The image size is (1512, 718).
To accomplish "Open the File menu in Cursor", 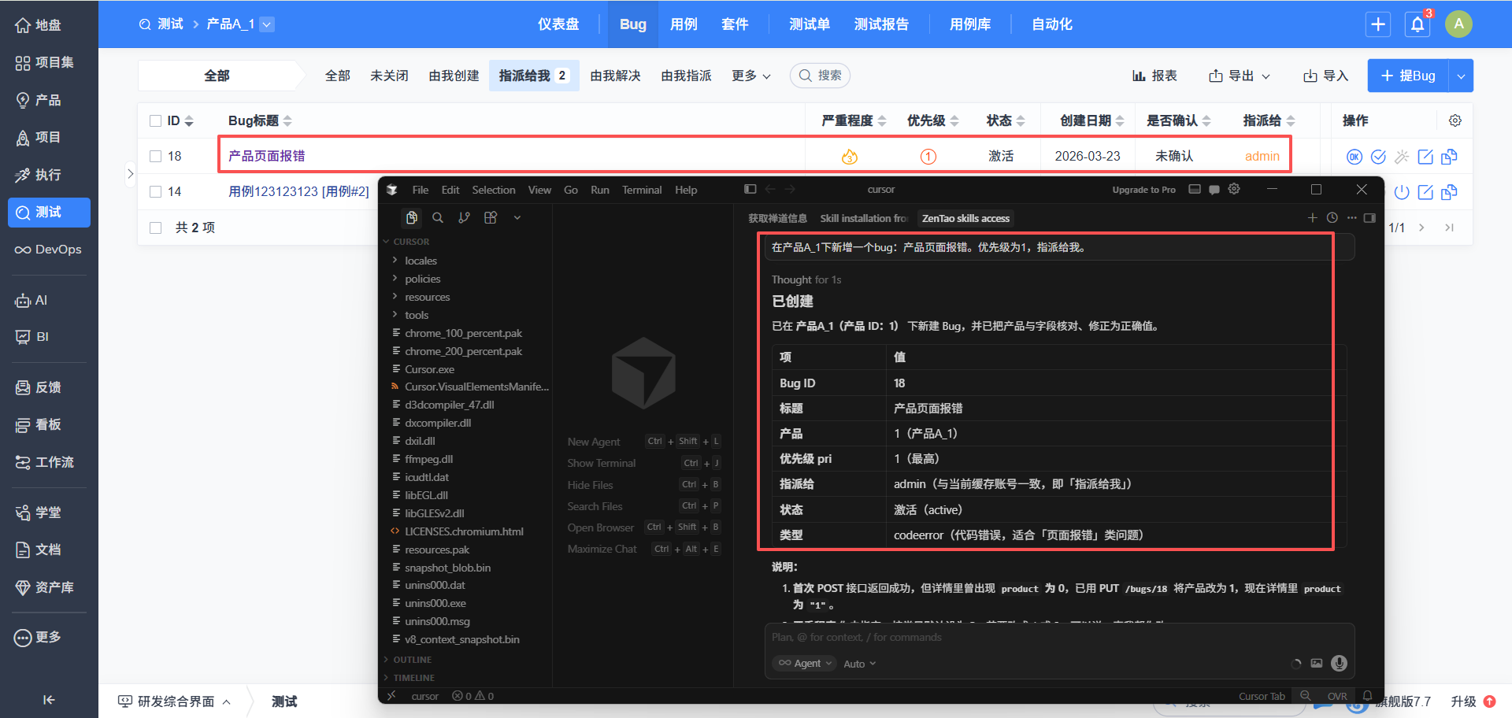I will click(x=421, y=190).
